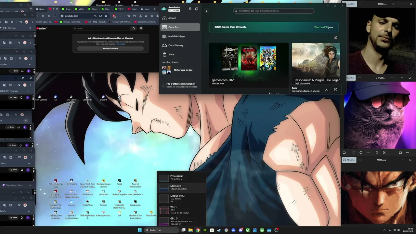This screenshot has width=416, height=234.
Task: Select the Mémoire performance entry
Action: click(x=181, y=188)
